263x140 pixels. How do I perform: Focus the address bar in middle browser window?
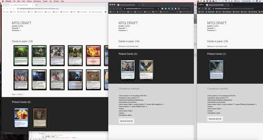(141, 9)
